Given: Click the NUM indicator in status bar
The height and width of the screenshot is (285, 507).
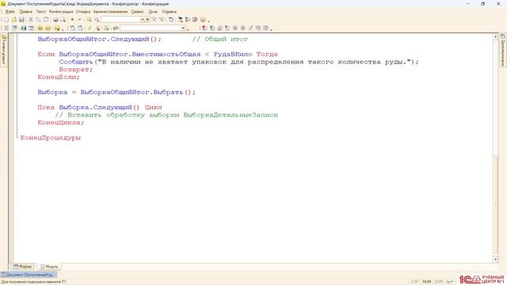Looking at the screenshot, I should tap(427, 282).
